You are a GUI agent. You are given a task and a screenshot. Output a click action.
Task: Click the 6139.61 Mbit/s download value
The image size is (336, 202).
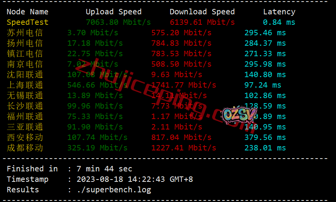(x=202, y=22)
